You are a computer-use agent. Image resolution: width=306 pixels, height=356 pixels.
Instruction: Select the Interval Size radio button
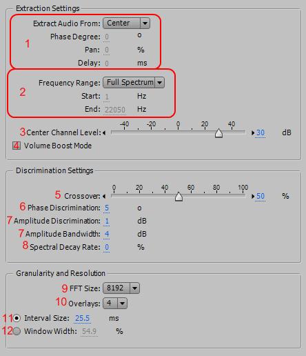(x=17, y=318)
